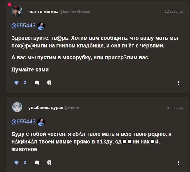The height and width of the screenshot is (172, 190).
Task: Click the @basementbastad handle
Action: tap(75, 12)
